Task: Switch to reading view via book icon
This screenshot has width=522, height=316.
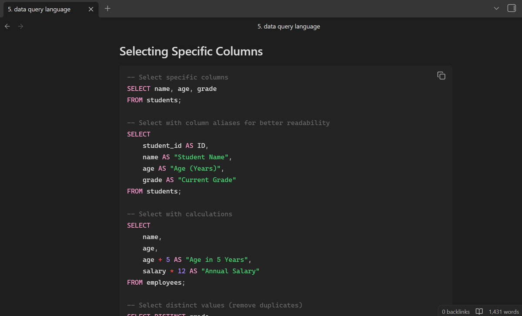Action: (x=479, y=311)
